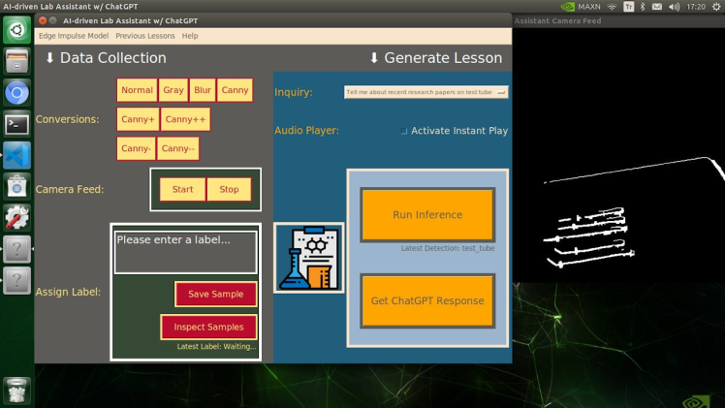The height and width of the screenshot is (408, 725).
Task: Click the label entry text field
Action: [186, 251]
